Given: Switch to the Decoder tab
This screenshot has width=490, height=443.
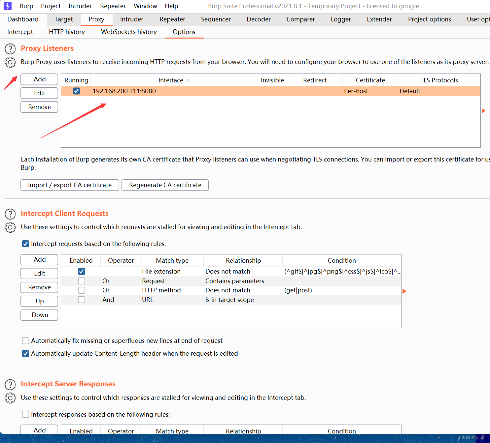Looking at the screenshot, I should click(259, 19).
